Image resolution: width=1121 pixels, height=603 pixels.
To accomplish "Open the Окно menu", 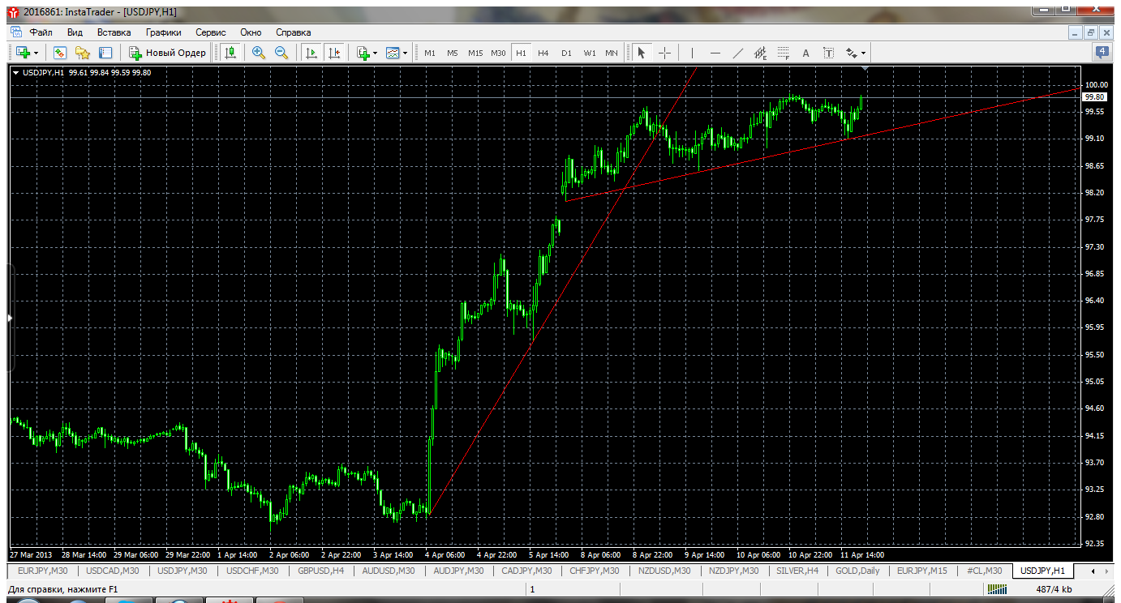I will coord(251,32).
